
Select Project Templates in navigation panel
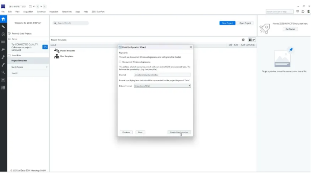[x=28, y=61]
